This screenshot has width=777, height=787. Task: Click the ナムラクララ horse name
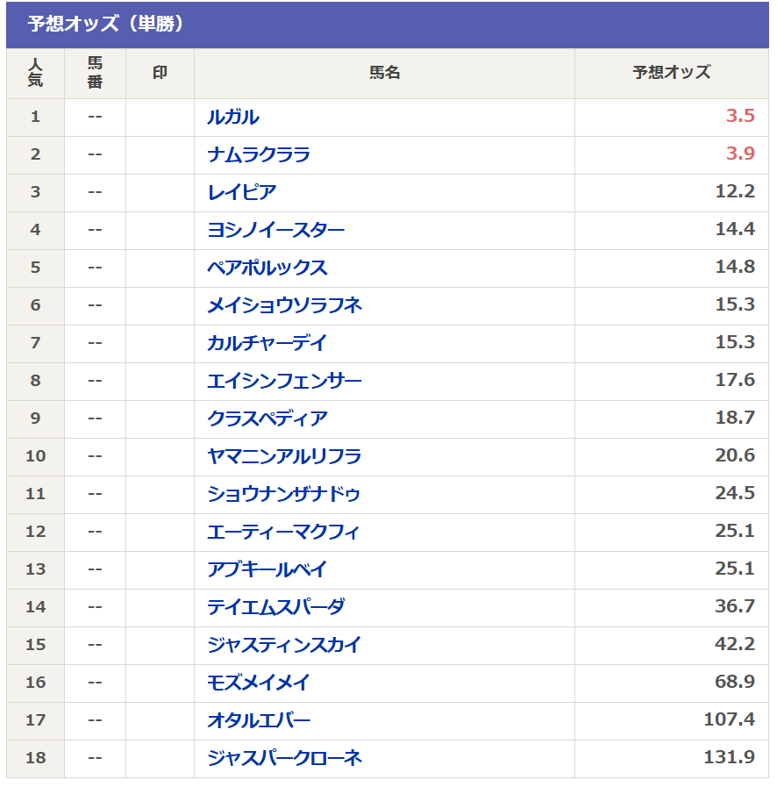coord(259,154)
